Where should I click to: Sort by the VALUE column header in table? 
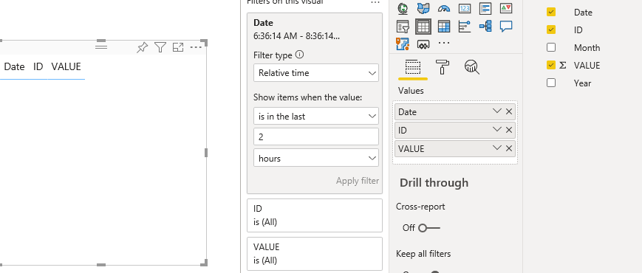[x=66, y=66]
